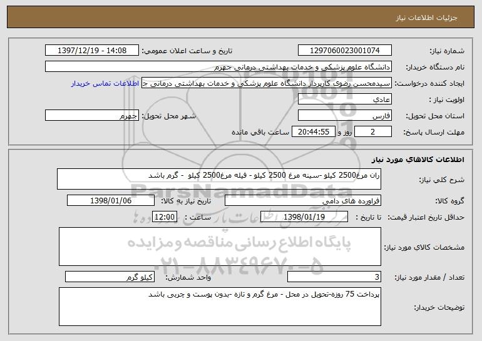Select the announcement date and time field

pos(92,51)
